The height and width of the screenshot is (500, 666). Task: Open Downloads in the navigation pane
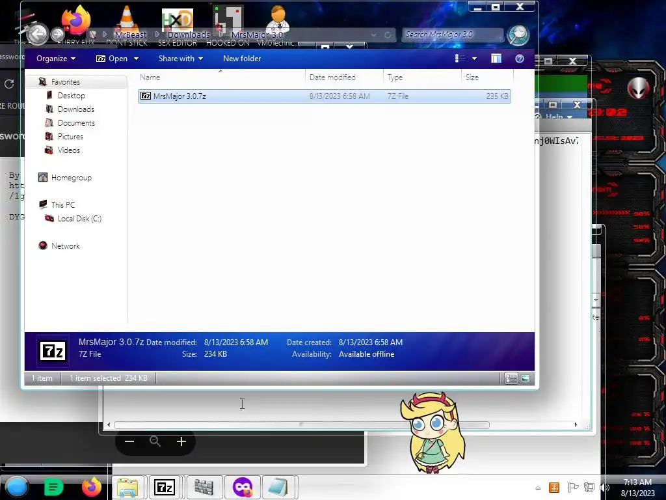(75, 109)
